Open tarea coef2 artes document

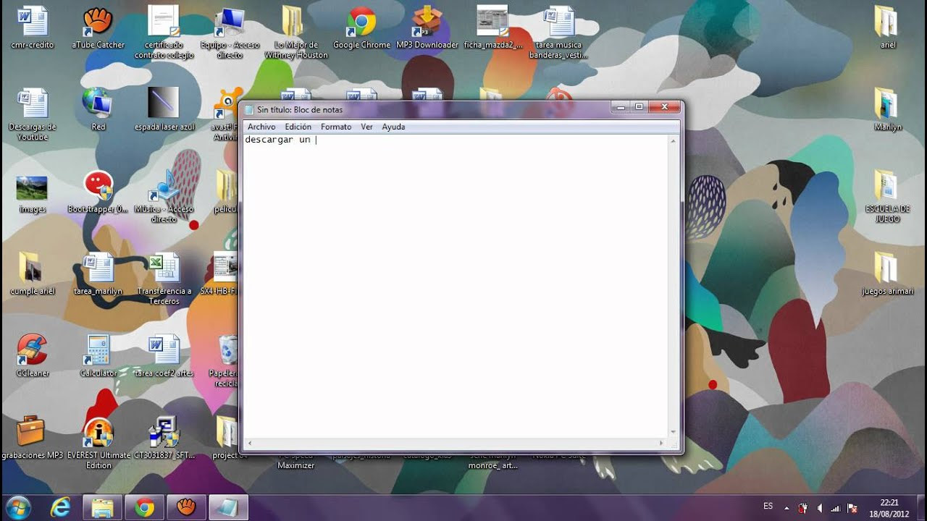coord(164,350)
